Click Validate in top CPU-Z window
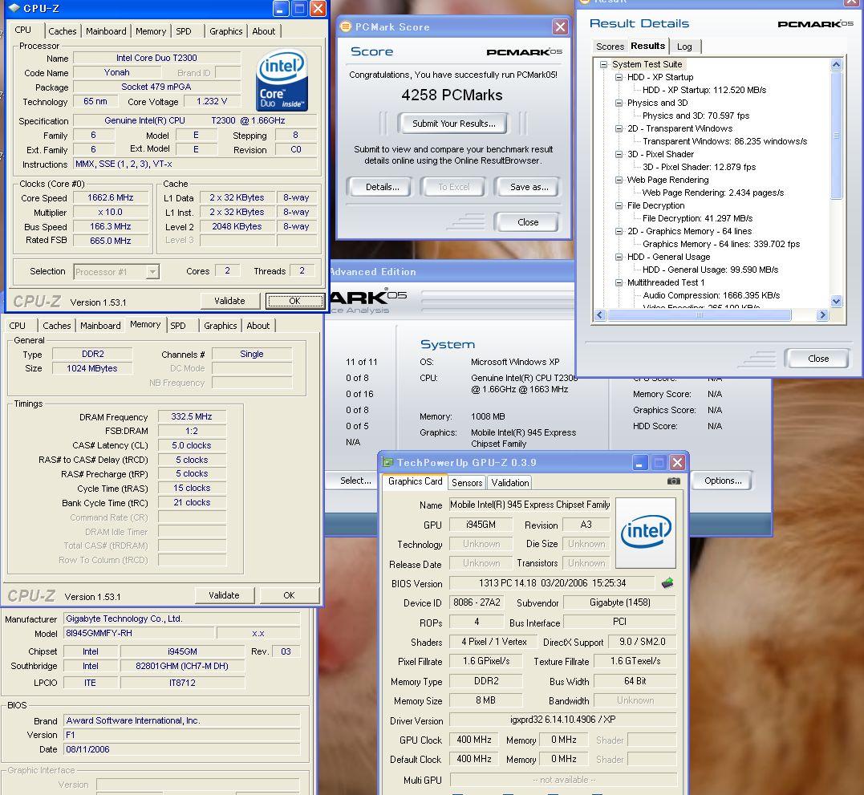Viewport: 864px width, 795px height. pyautogui.click(x=229, y=301)
